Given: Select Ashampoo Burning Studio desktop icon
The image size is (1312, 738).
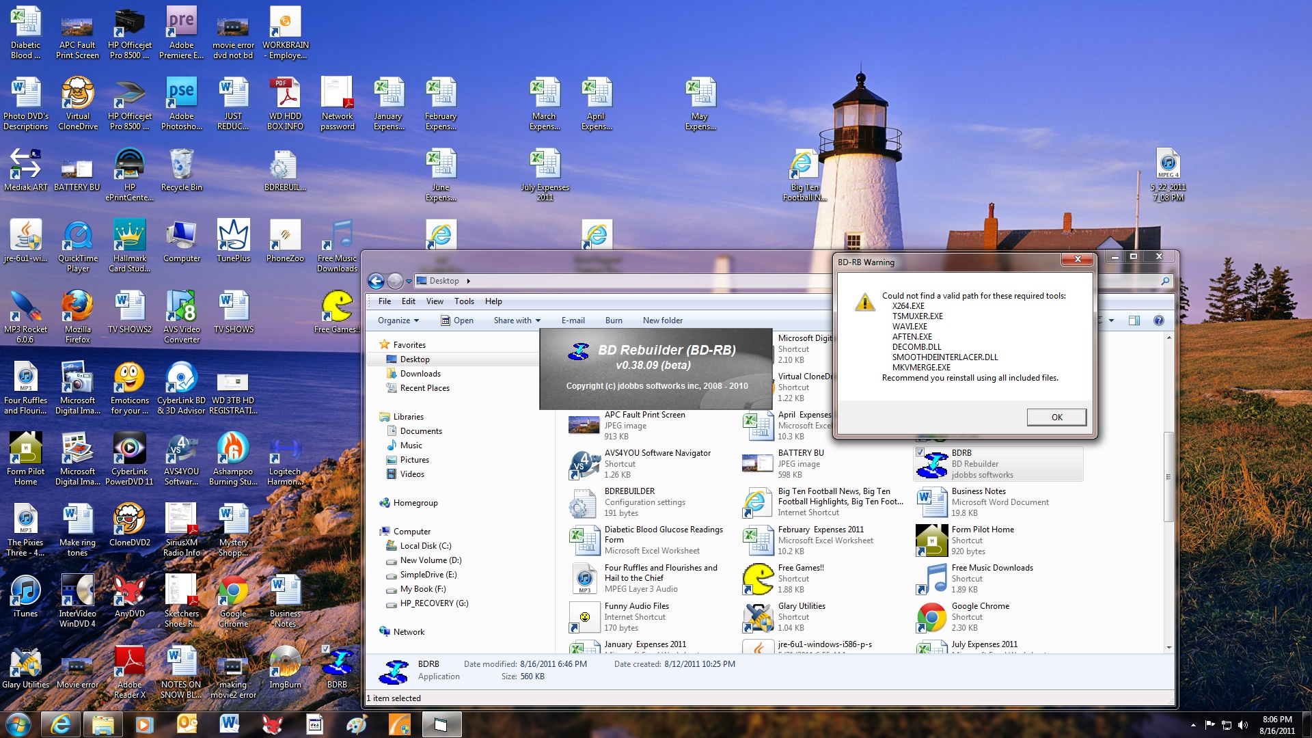Looking at the screenshot, I should click(x=233, y=459).
